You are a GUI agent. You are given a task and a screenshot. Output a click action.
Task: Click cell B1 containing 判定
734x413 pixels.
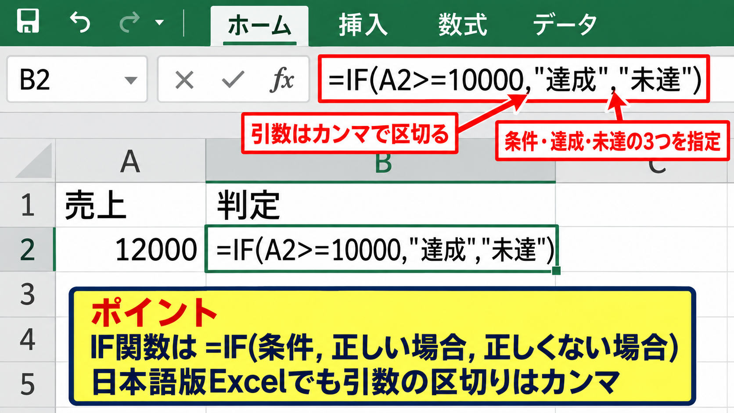pos(381,205)
